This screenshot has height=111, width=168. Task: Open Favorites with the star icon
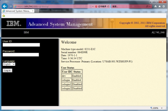click(x=160, y=6)
